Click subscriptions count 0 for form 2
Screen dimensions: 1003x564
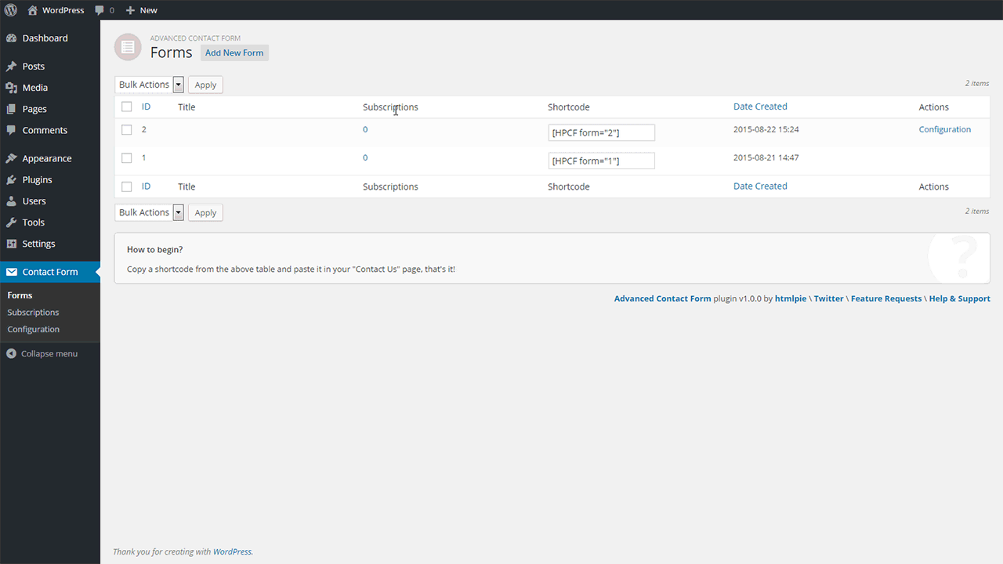coord(365,129)
